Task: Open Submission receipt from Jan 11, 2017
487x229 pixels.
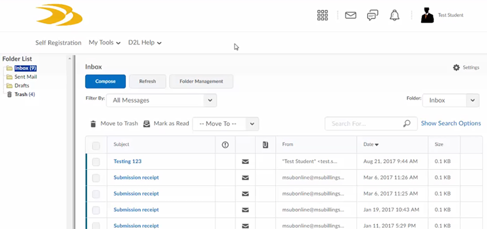Action: (x=136, y=225)
